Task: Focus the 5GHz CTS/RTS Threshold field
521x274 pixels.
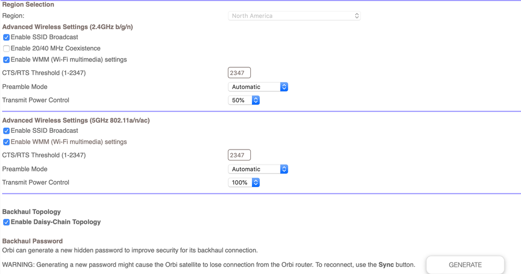Action: 239,155
